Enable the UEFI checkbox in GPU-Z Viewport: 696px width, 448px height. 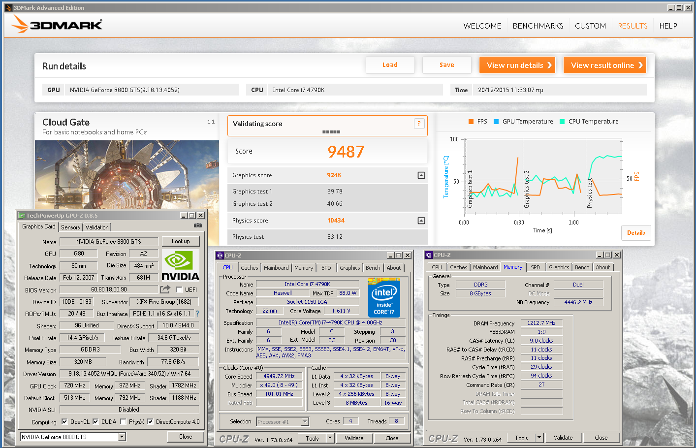[179, 290]
